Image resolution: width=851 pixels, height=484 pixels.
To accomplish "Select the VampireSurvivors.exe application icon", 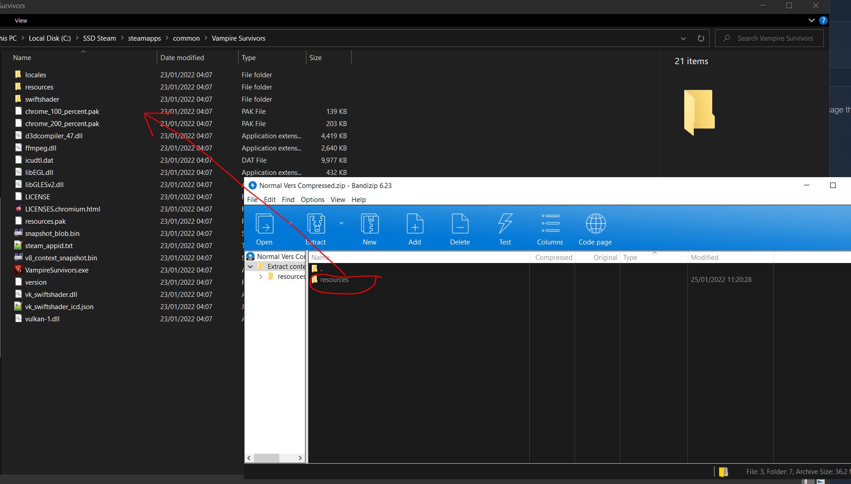I will click(18, 270).
